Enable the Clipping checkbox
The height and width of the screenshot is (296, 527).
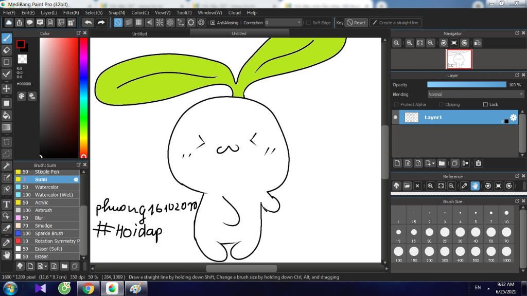click(441, 104)
